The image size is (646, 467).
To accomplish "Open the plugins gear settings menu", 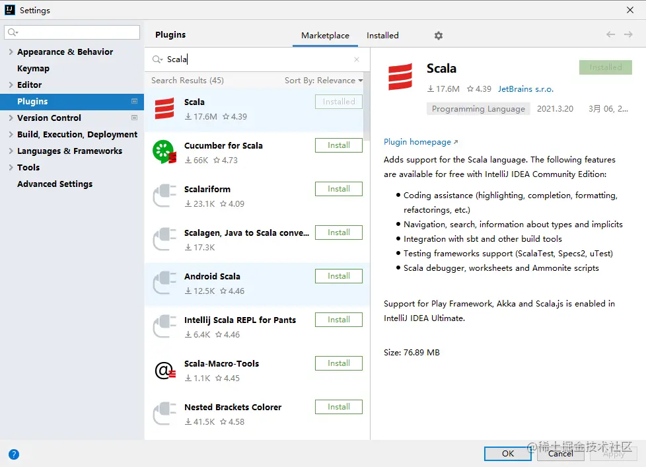I will click(439, 36).
